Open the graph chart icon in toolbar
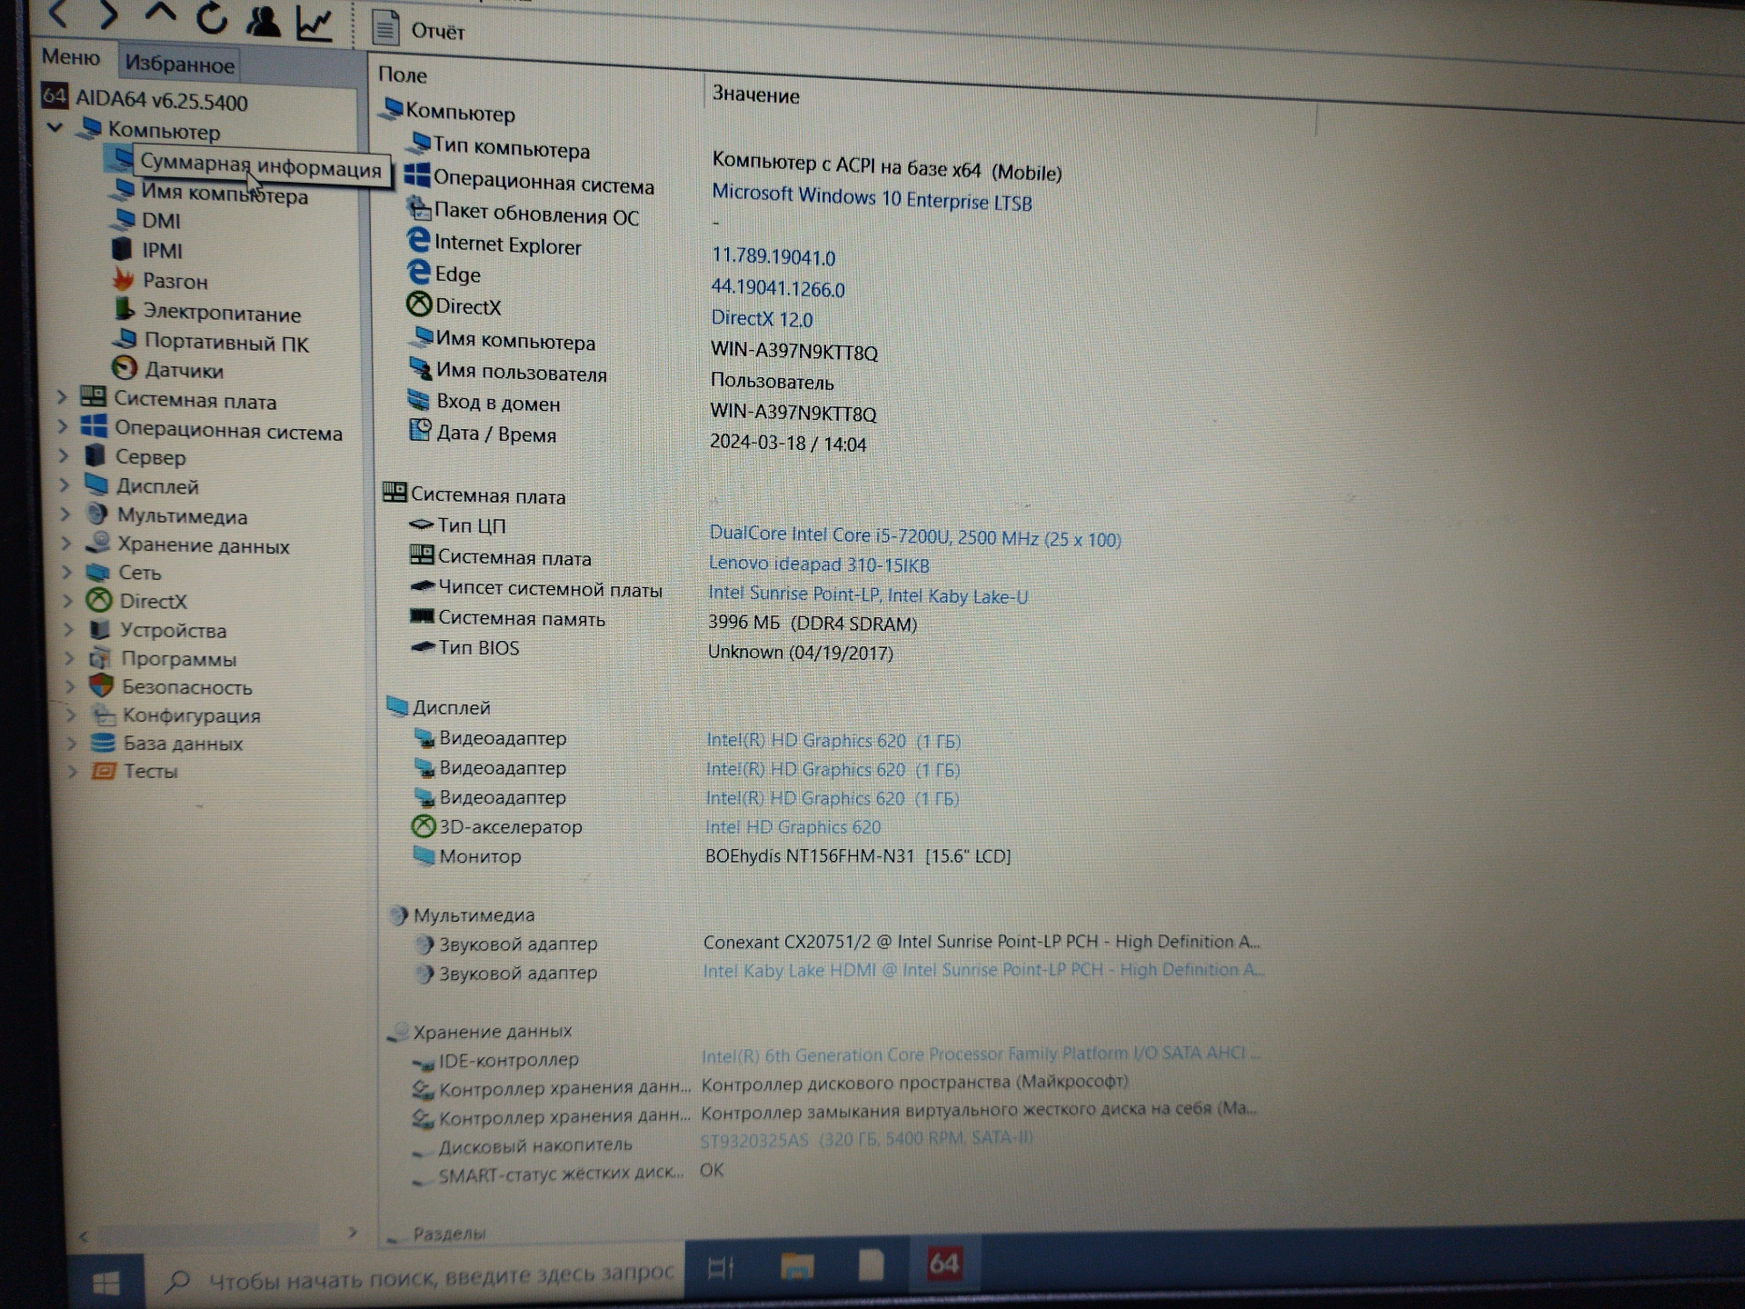Viewport: 1745px width, 1309px height. point(314,24)
